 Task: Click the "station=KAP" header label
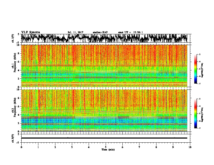click(x=100, y=32)
